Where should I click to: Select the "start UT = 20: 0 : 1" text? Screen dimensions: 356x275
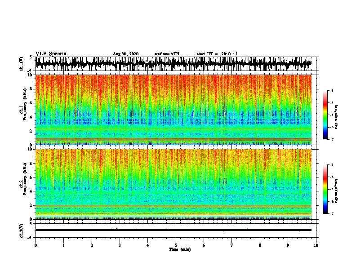(x=217, y=54)
